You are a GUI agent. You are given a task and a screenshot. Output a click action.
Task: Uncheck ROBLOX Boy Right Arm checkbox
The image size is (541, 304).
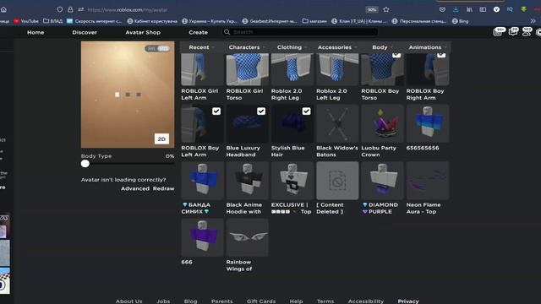pos(441,55)
